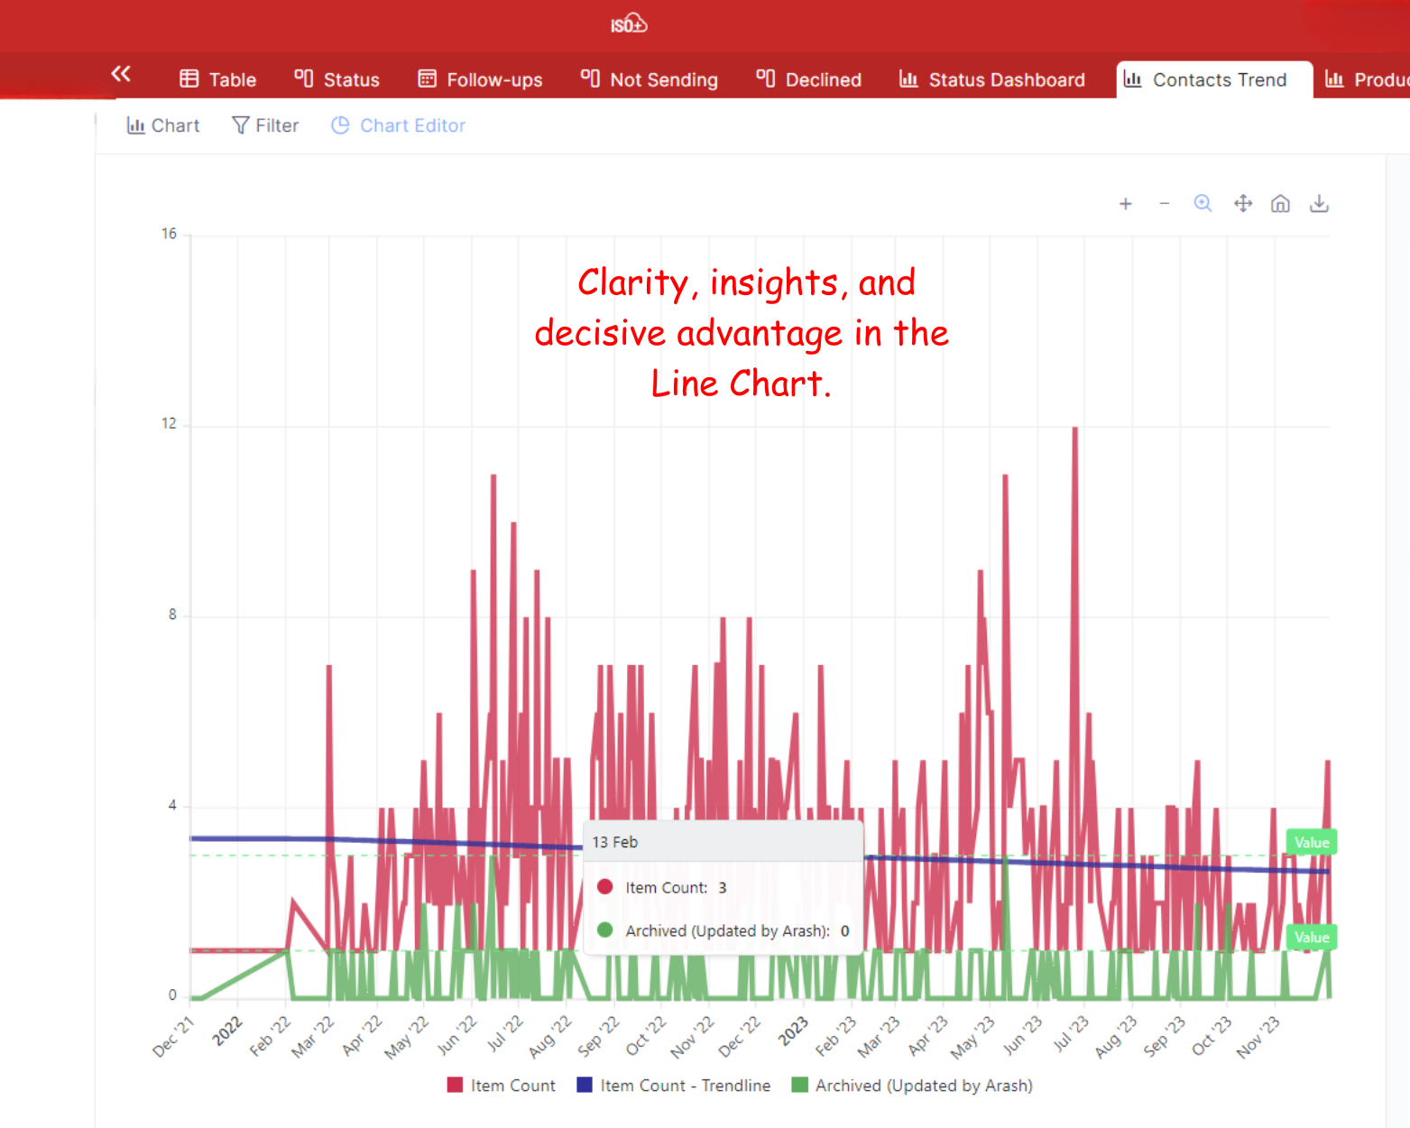1410x1128 pixels.
Task: Activate the chart panning tool
Action: [x=1242, y=203]
